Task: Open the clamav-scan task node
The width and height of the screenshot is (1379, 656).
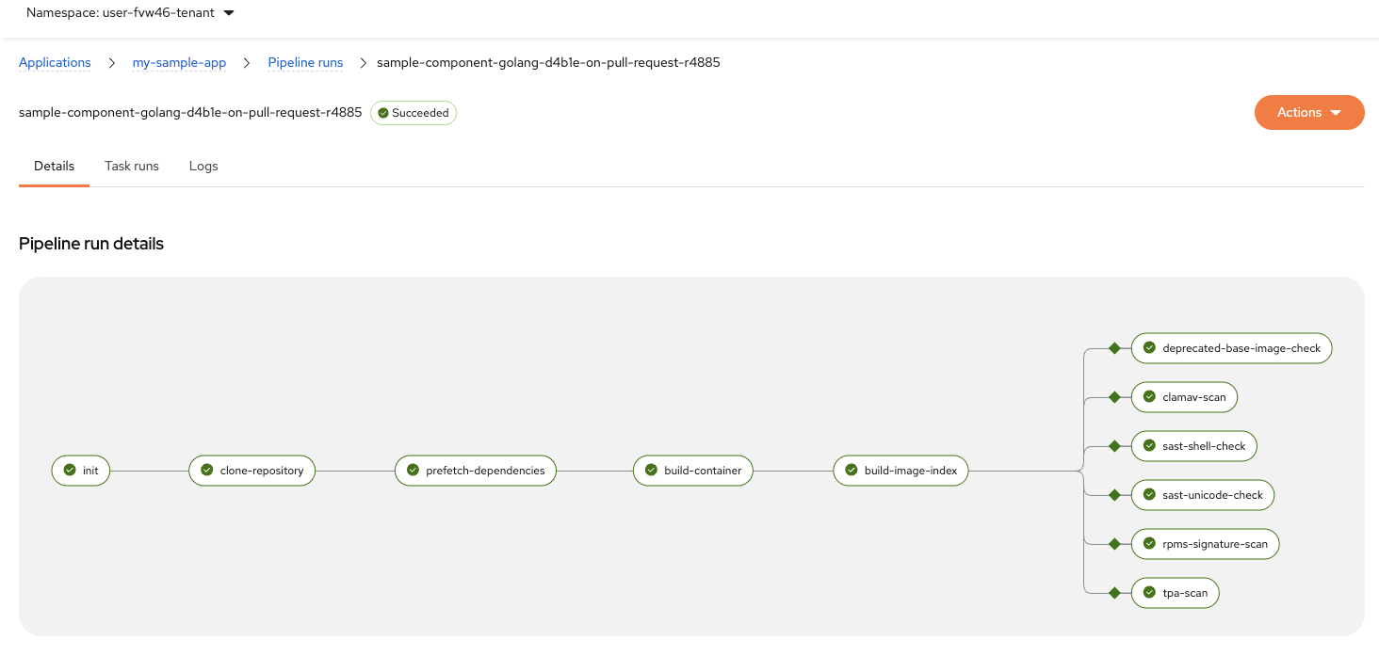Action: point(1184,397)
